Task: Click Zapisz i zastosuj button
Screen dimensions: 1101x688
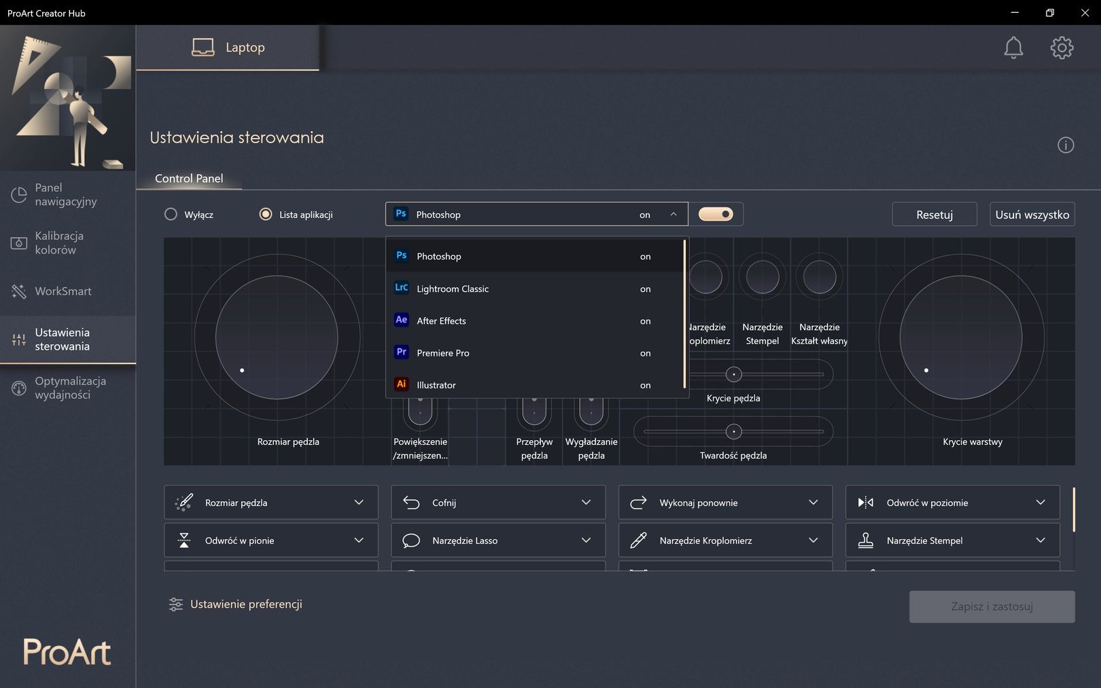Action: click(992, 606)
